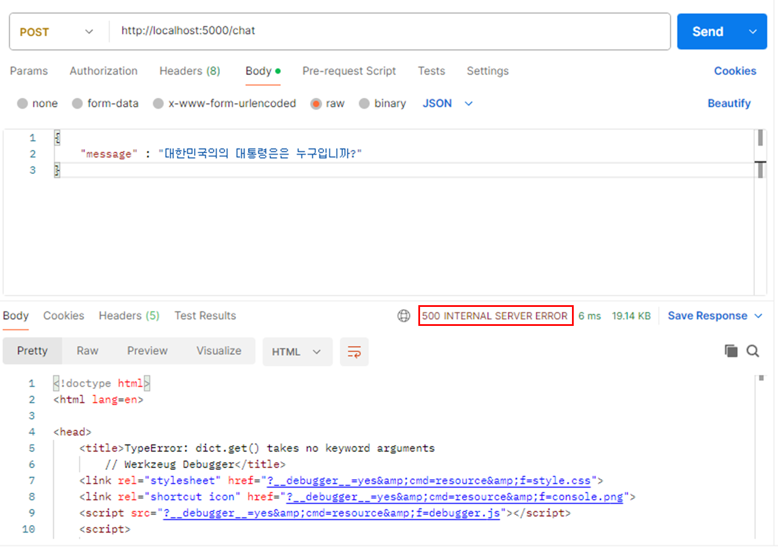
Task: Select the Pretty response view
Action: [x=32, y=351]
